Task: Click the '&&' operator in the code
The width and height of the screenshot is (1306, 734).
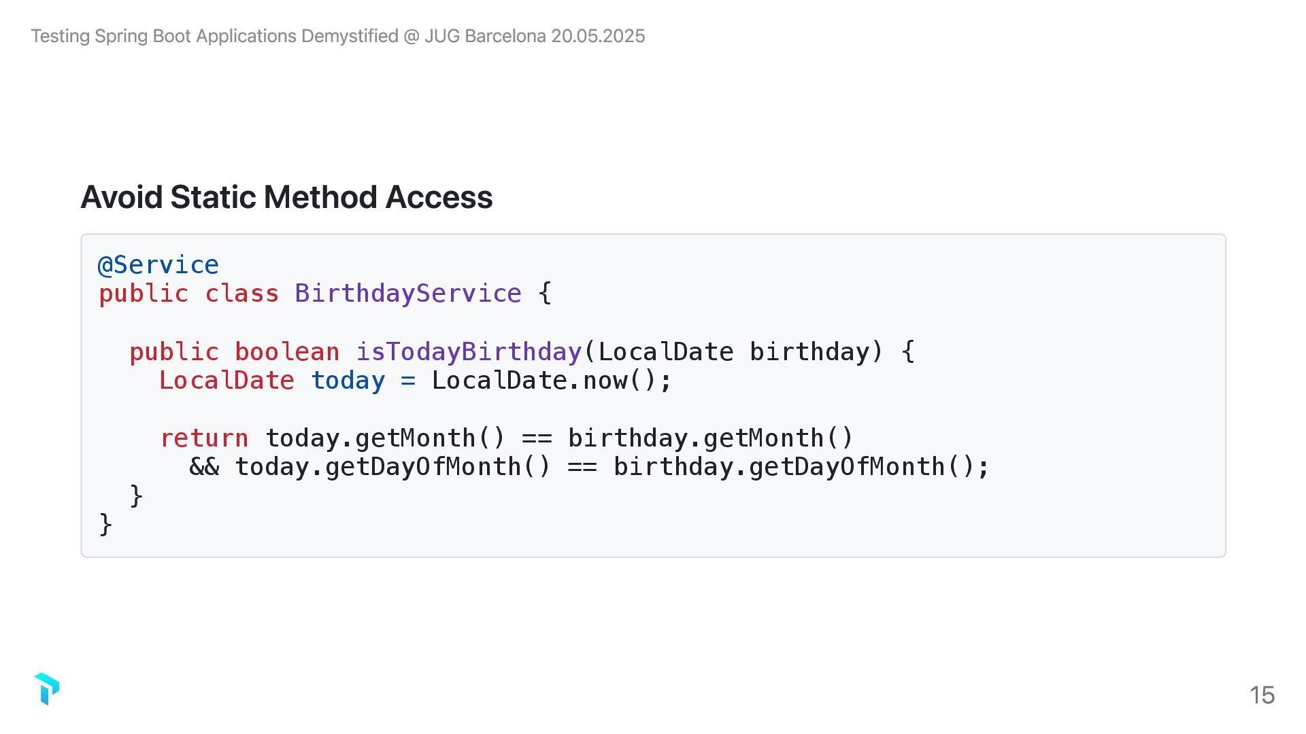Action: 204,467
